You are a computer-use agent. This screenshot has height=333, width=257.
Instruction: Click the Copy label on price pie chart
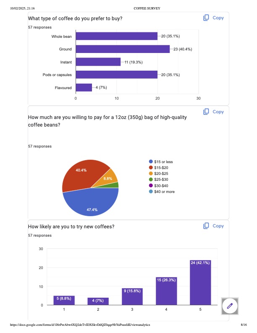(x=218, y=111)
